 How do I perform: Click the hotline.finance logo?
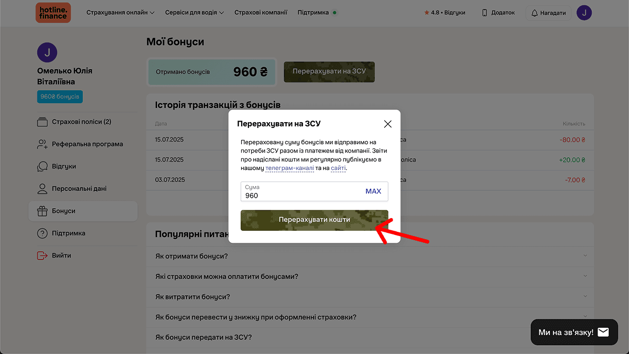coord(53,12)
